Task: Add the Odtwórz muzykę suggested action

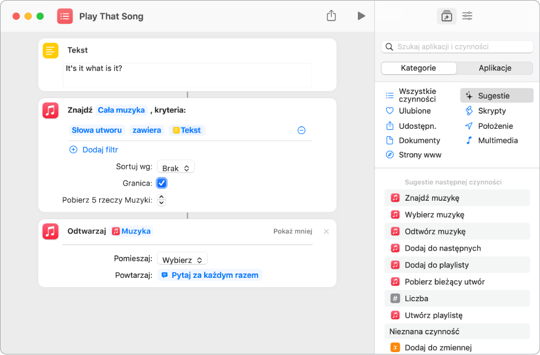Action: pos(457,231)
